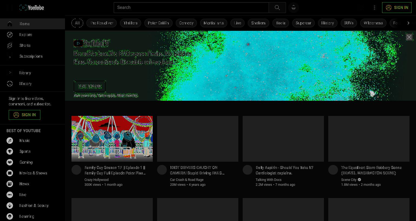Open Family Guy Season 17 thumbnail

click(112, 139)
